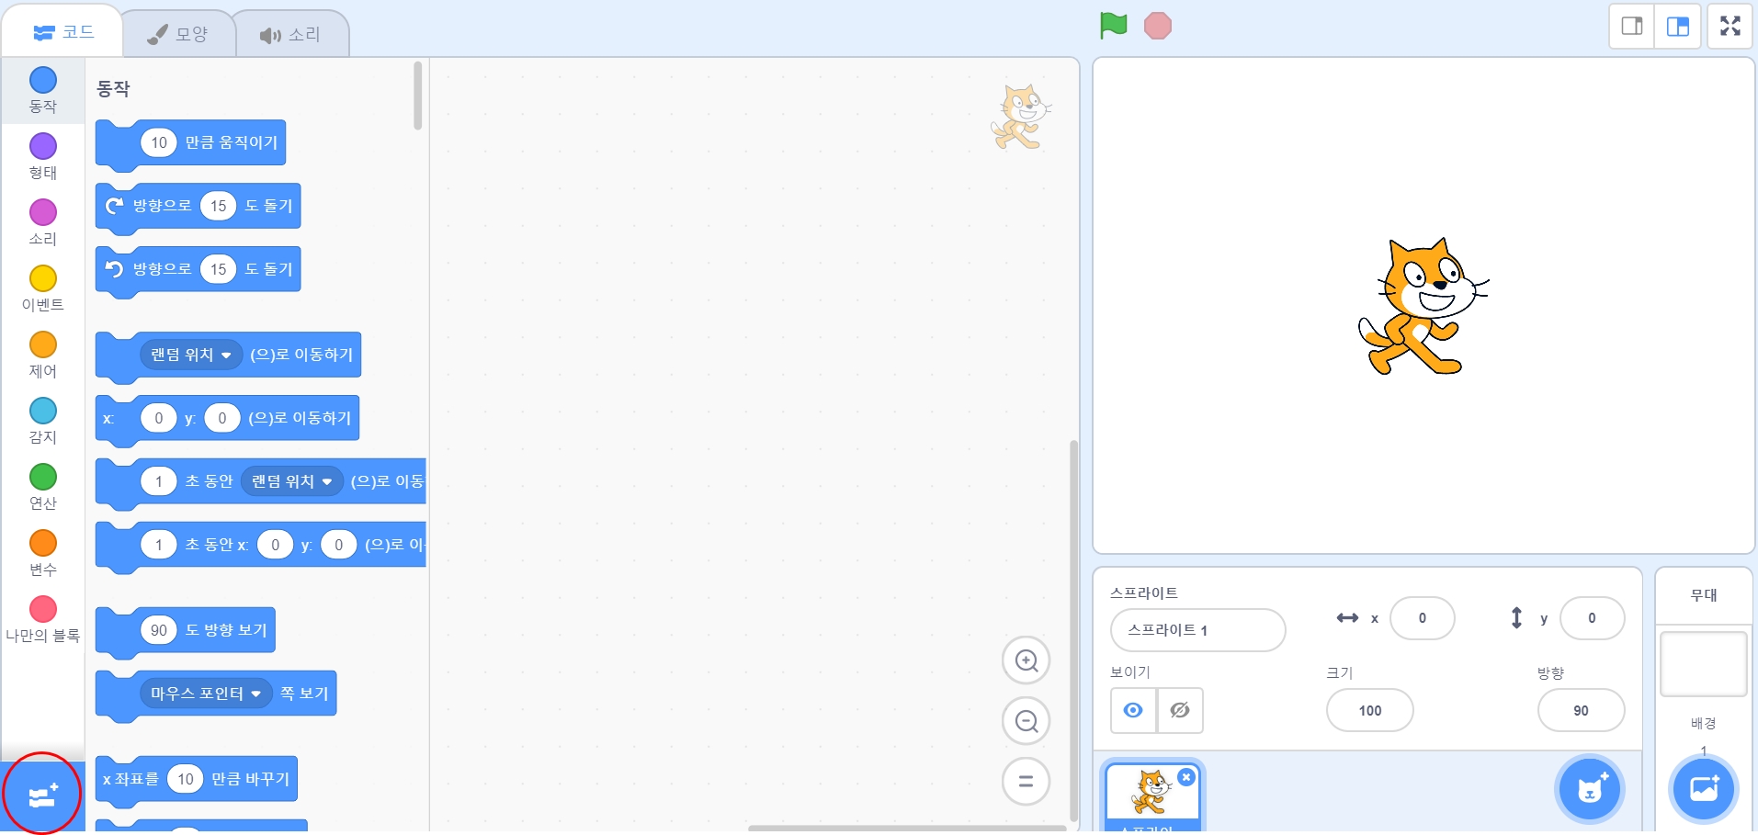The height and width of the screenshot is (835, 1758).
Task: Click the clockwise 15 도 돌기 block
Action: pos(198,207)
